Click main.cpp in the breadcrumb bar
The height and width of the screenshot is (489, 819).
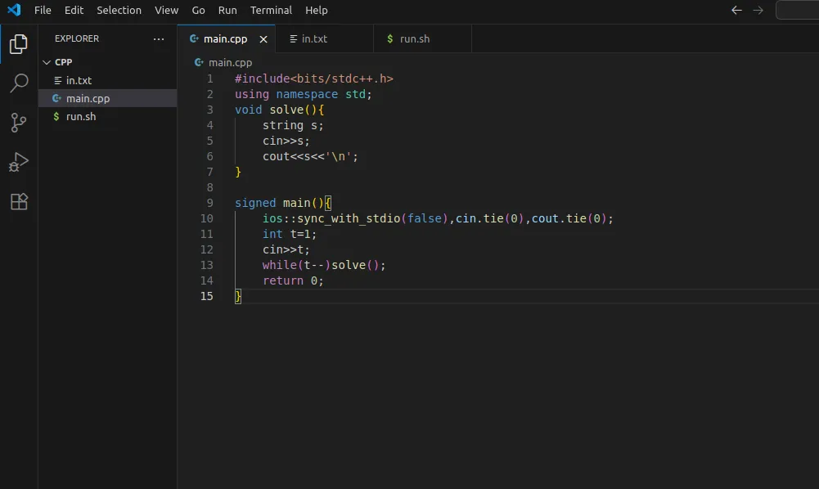[231, 63]
